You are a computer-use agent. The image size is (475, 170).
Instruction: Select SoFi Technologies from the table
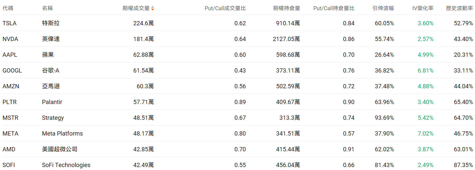(x=66, y=165)
